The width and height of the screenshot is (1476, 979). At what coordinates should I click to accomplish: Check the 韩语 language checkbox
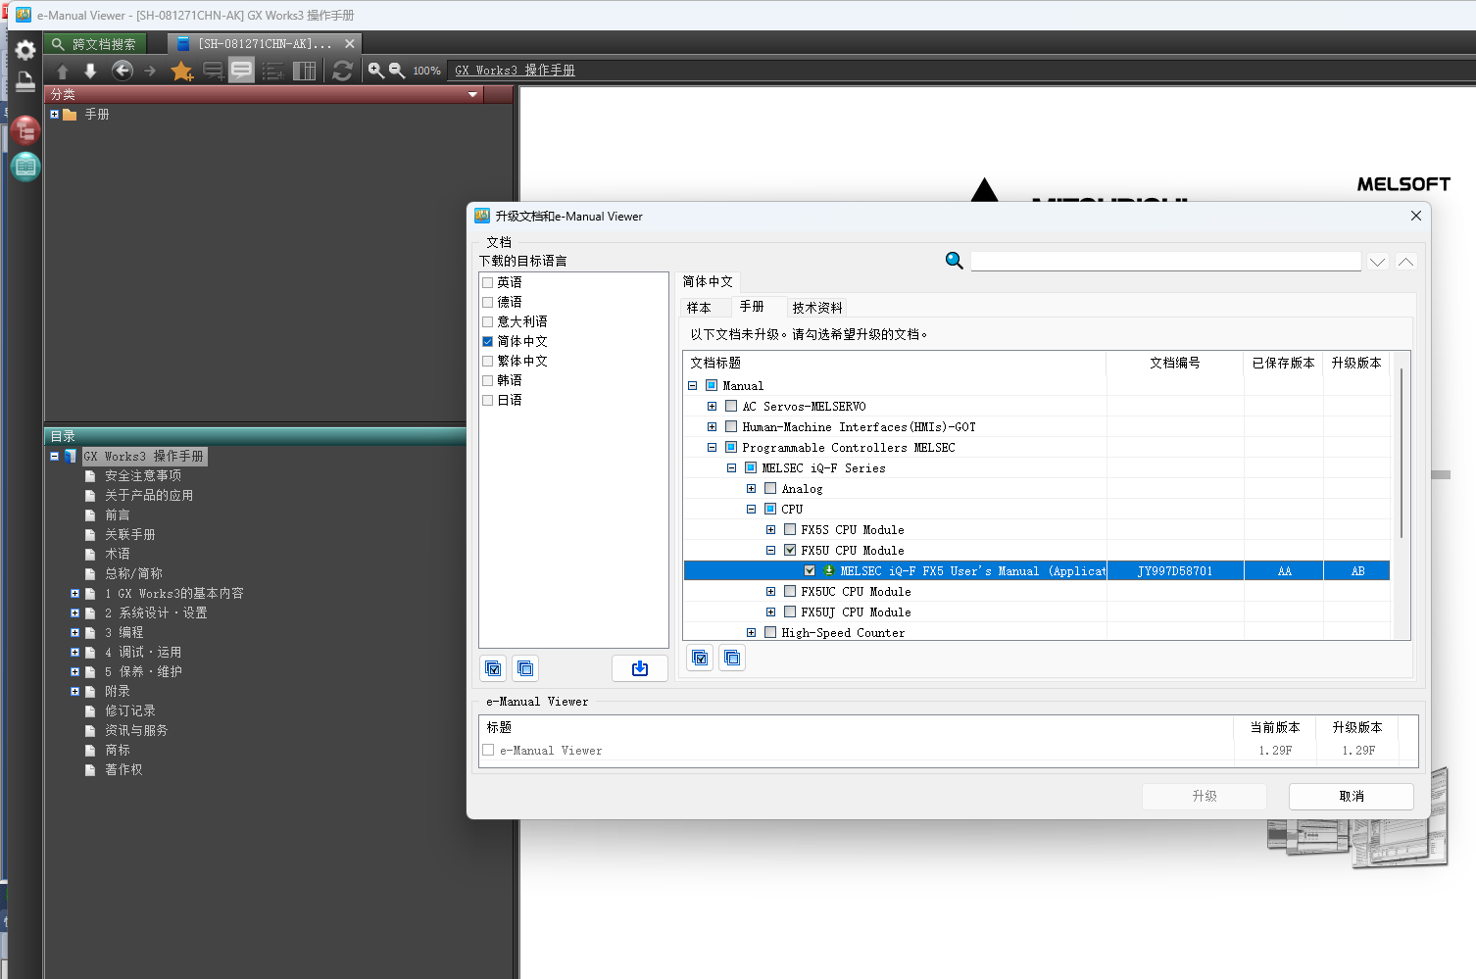tap(487, 380)
